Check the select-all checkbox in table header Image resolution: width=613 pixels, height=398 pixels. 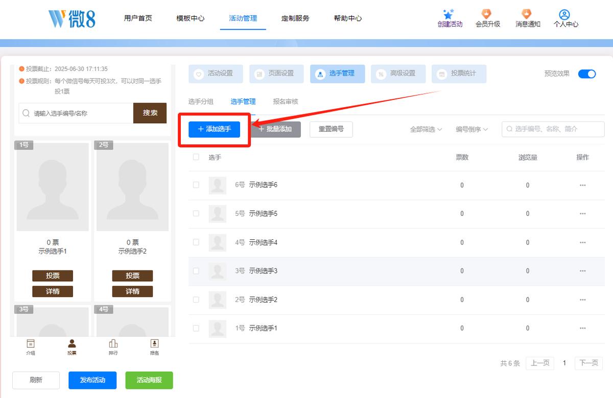(196, 157)
